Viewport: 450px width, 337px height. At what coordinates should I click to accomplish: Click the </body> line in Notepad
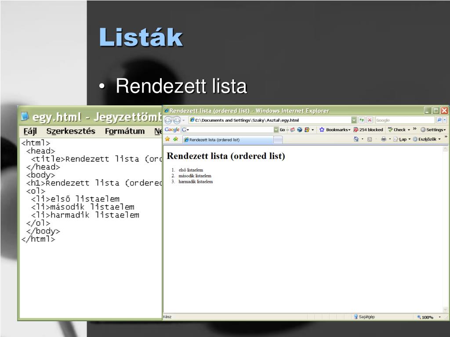(x=43, y=231)
